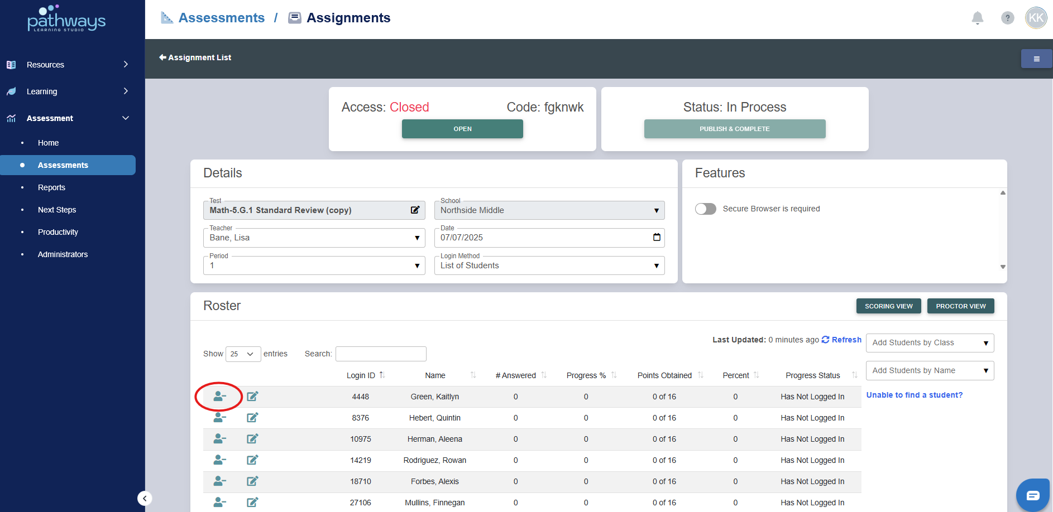Edit the Hebert, Quintin roster entry

[252, 418]
